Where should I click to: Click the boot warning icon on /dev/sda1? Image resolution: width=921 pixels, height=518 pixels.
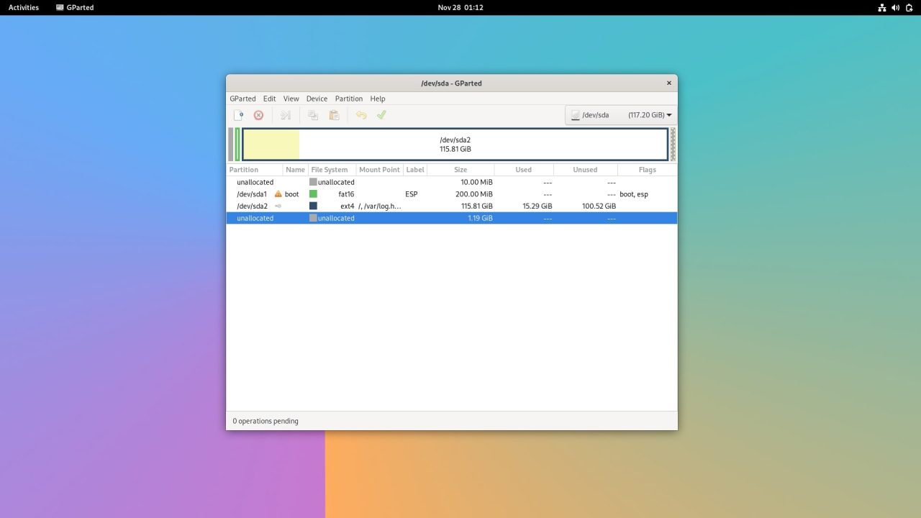pos(277,194)
